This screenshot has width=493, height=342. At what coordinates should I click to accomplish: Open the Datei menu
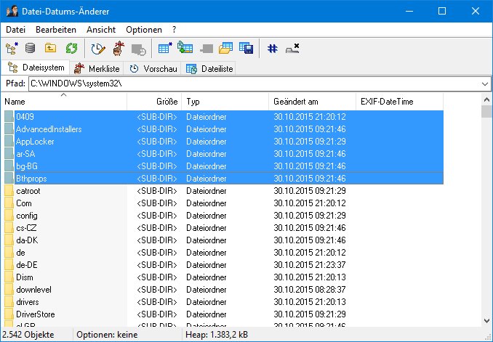click(15, 30)
